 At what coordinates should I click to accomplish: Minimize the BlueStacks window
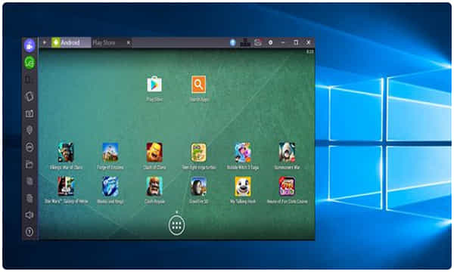pyautogui.click(x=283, y=42)
